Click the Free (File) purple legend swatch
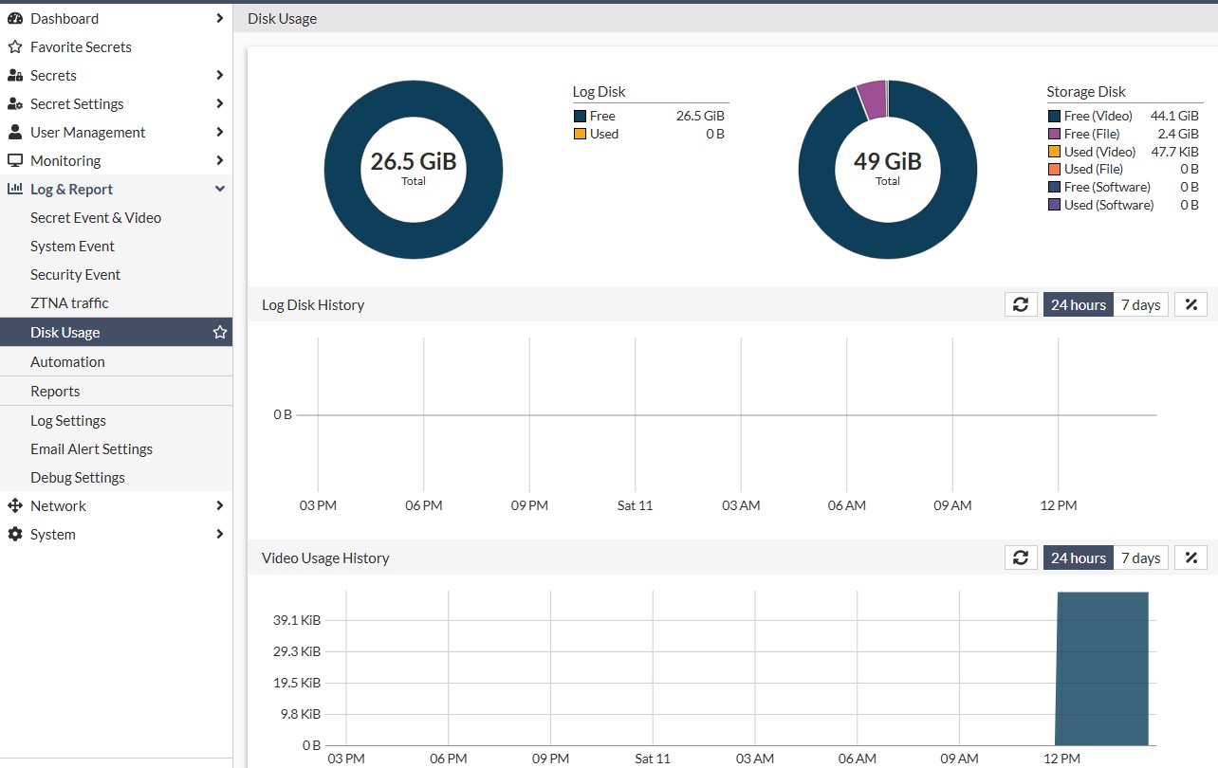The height and width of the screenshot is (768, 1218). click(1054, 134)
